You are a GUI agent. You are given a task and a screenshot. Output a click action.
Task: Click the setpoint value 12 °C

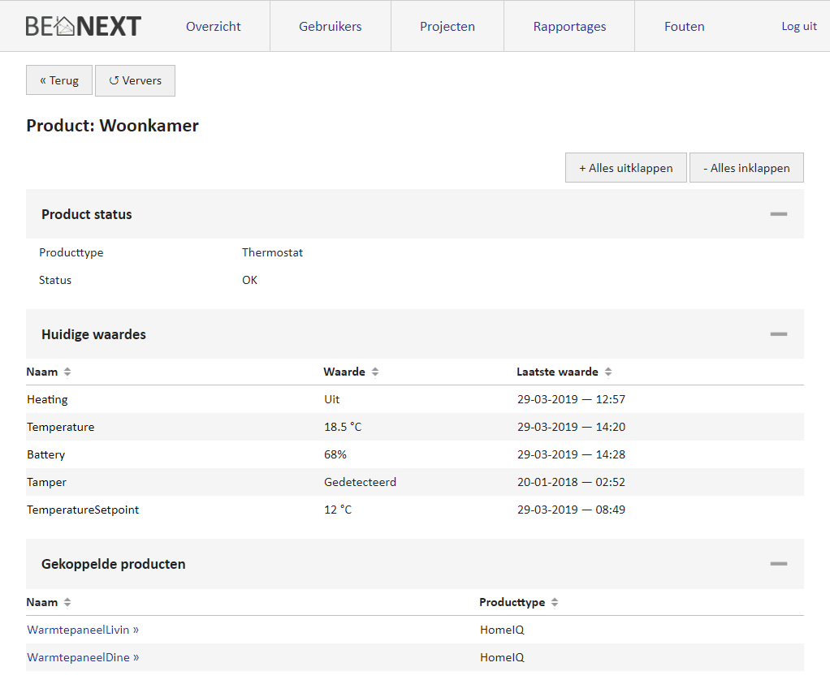click(338, 510)
